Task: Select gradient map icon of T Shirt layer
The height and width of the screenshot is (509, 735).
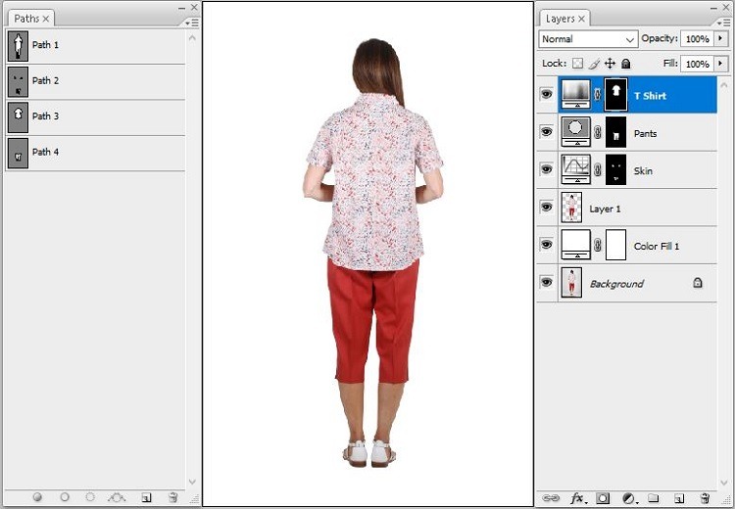Action: 576,94
